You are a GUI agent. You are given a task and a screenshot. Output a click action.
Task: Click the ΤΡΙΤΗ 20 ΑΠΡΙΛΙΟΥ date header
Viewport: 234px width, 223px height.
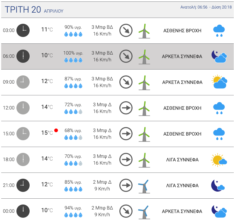pos(34,10)
